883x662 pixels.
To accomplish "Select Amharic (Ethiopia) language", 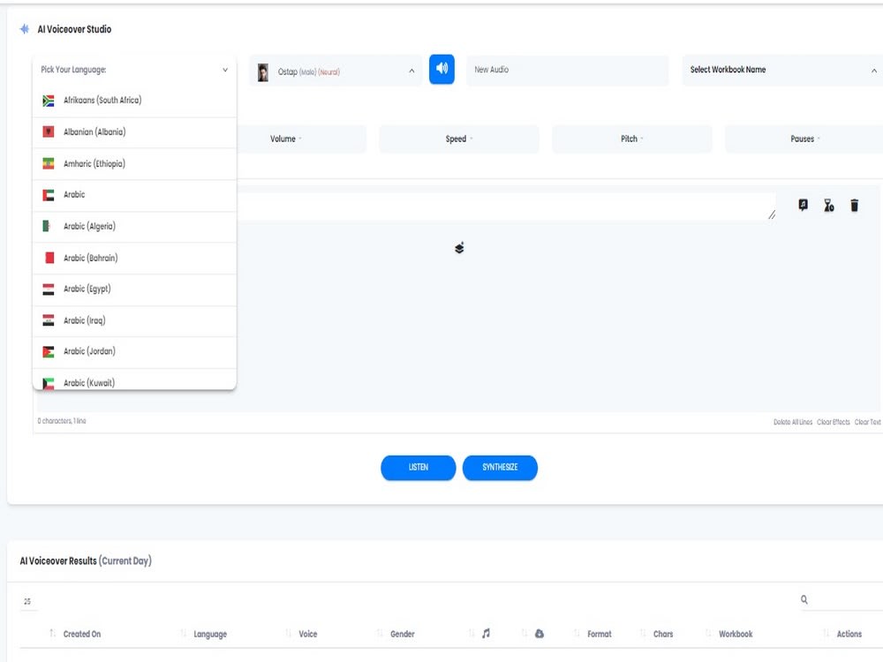I will pos(134,164).
